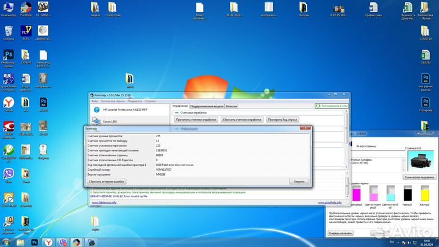Click the volume icon in system tray
The width and height of the screenshot is (439, 247).
tap(409, 243)
